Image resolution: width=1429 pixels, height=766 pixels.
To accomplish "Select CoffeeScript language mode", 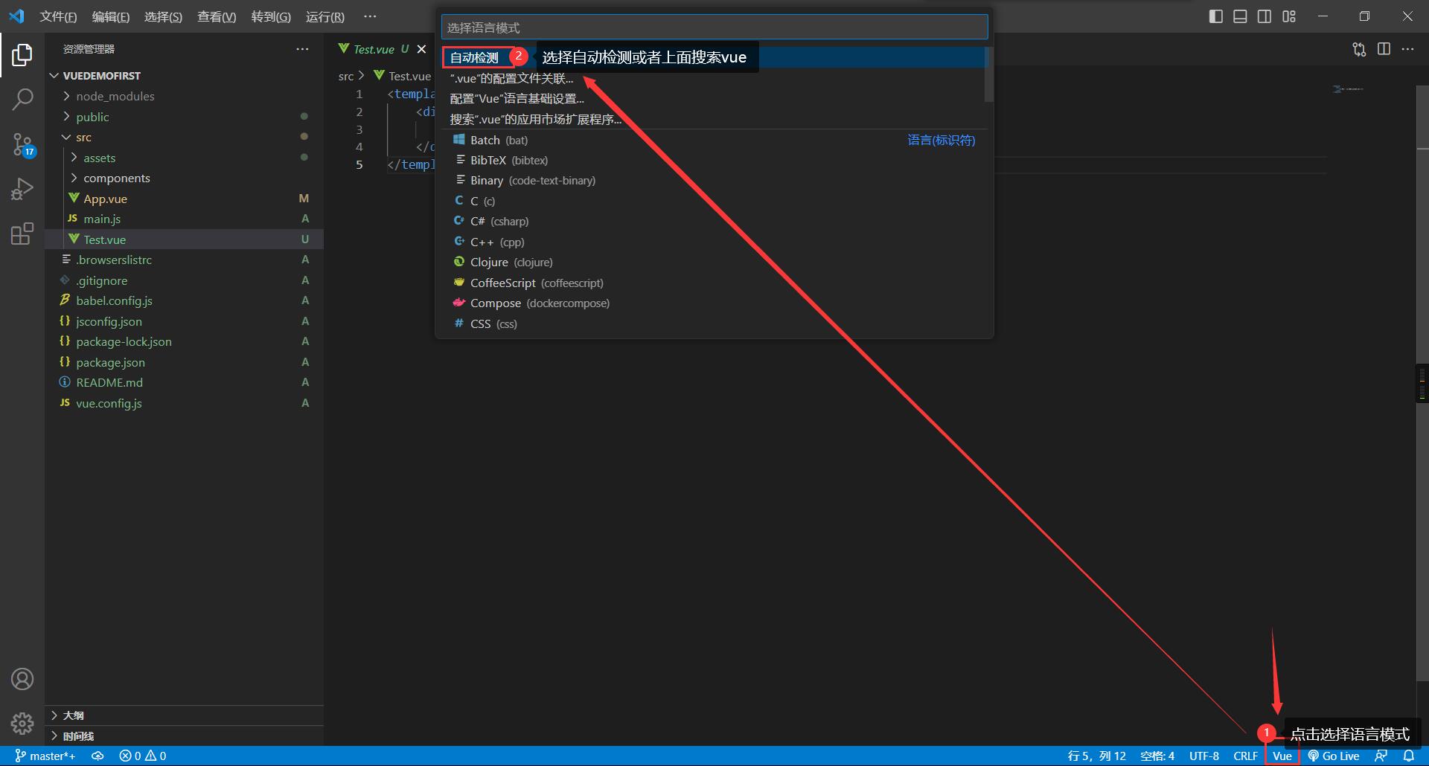I will (x=714, y=283).
